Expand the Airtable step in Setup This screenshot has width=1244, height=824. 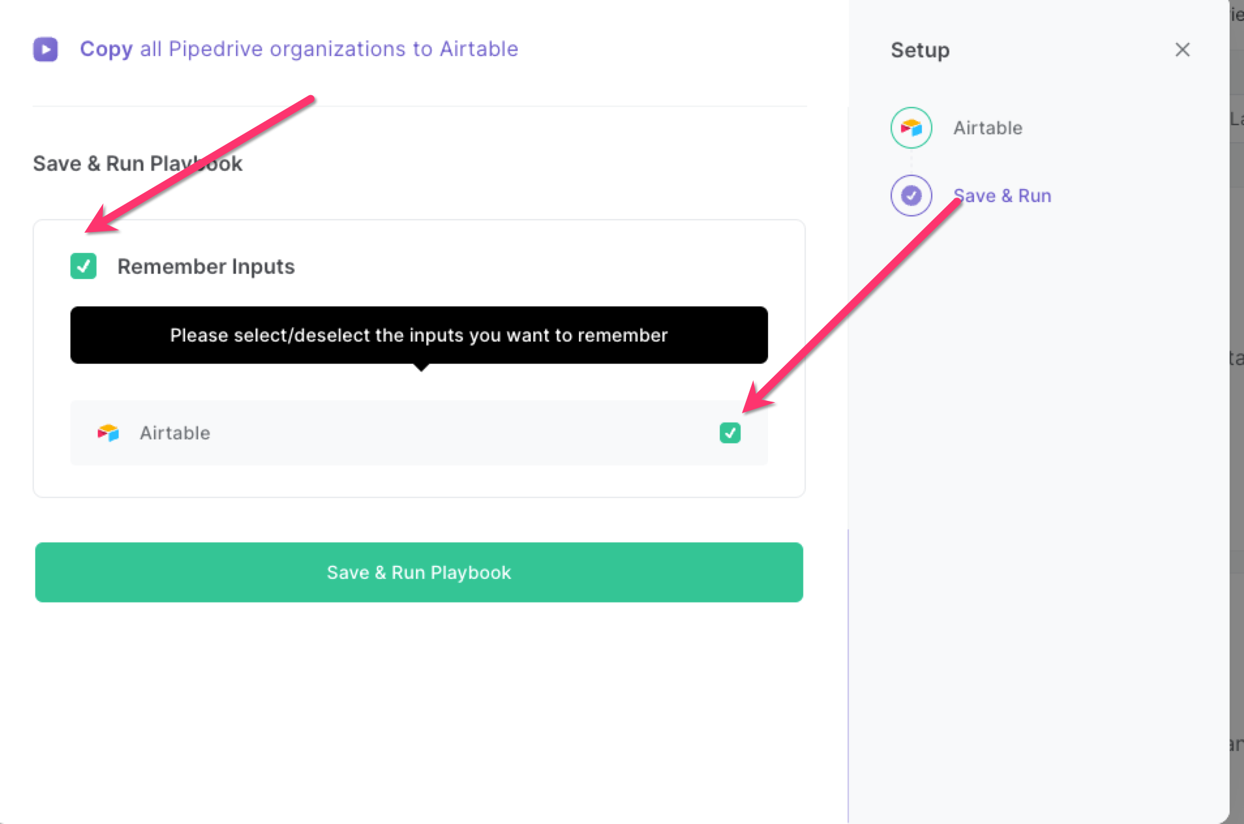coord(987,128)
